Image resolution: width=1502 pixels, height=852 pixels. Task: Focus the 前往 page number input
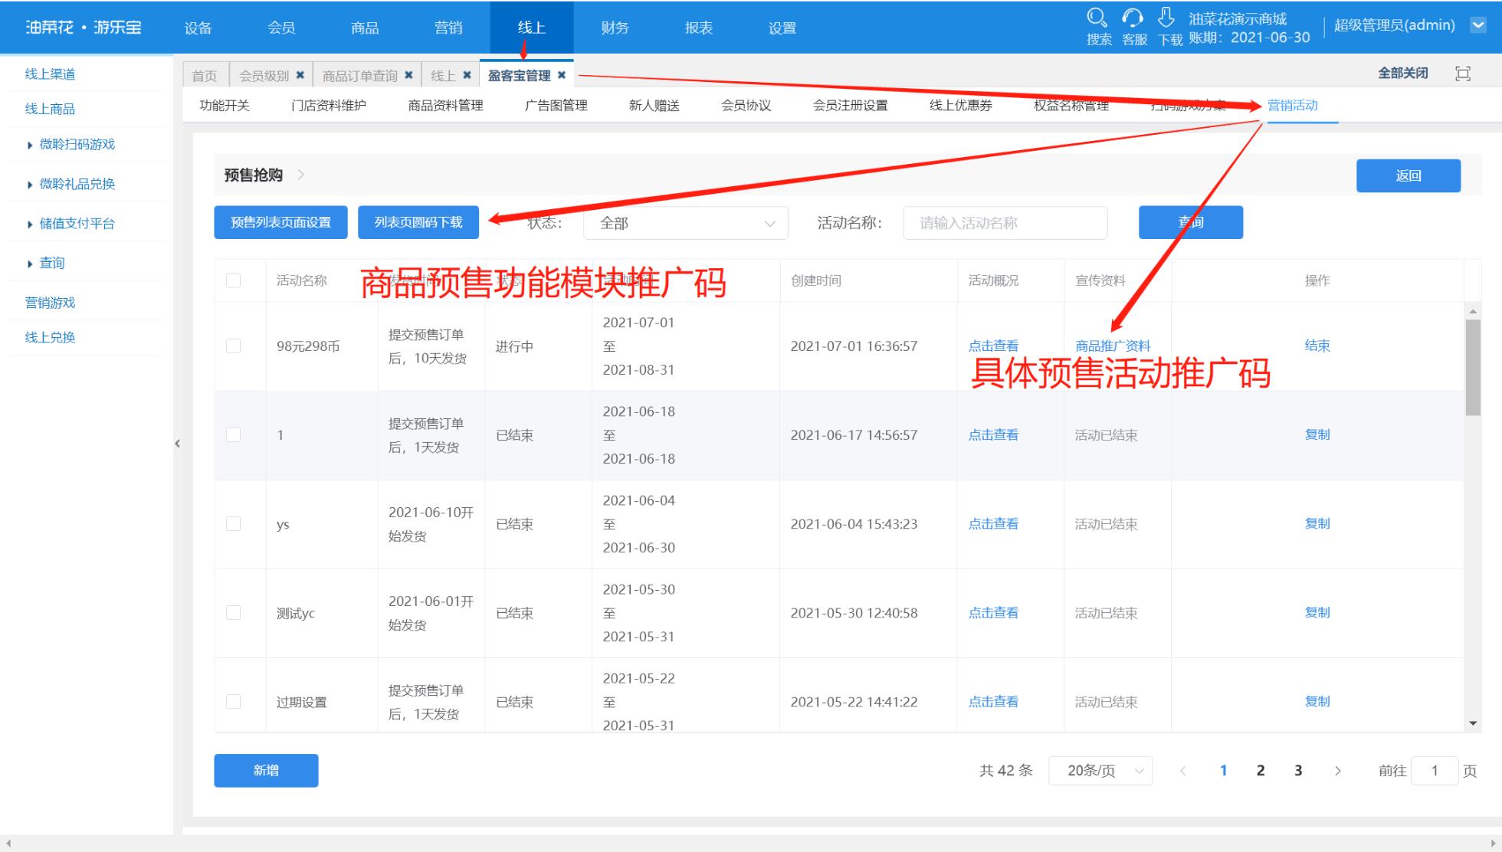click(x=1435, y=771)
